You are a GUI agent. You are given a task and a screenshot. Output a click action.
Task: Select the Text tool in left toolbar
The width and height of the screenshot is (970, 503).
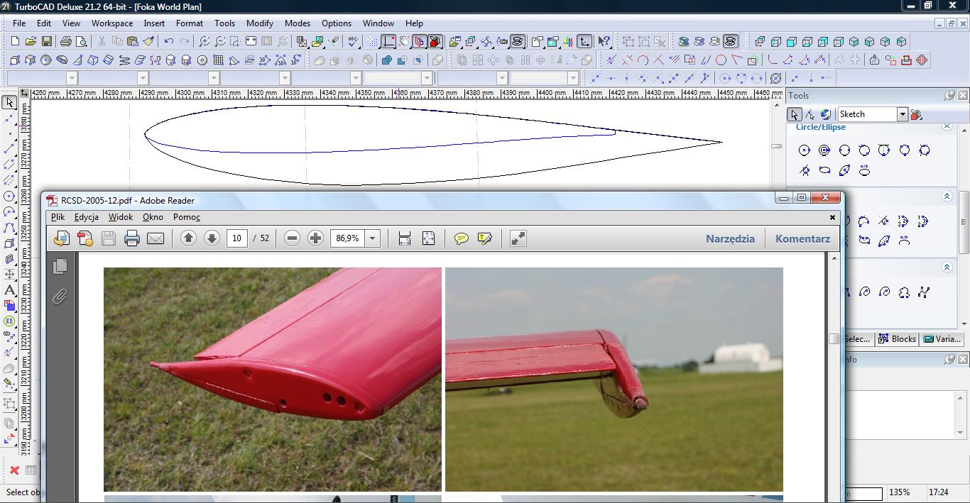(x=9, y=289)
